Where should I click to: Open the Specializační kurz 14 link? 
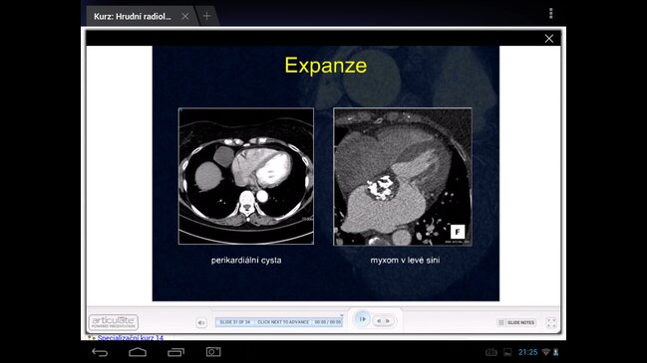131,338
